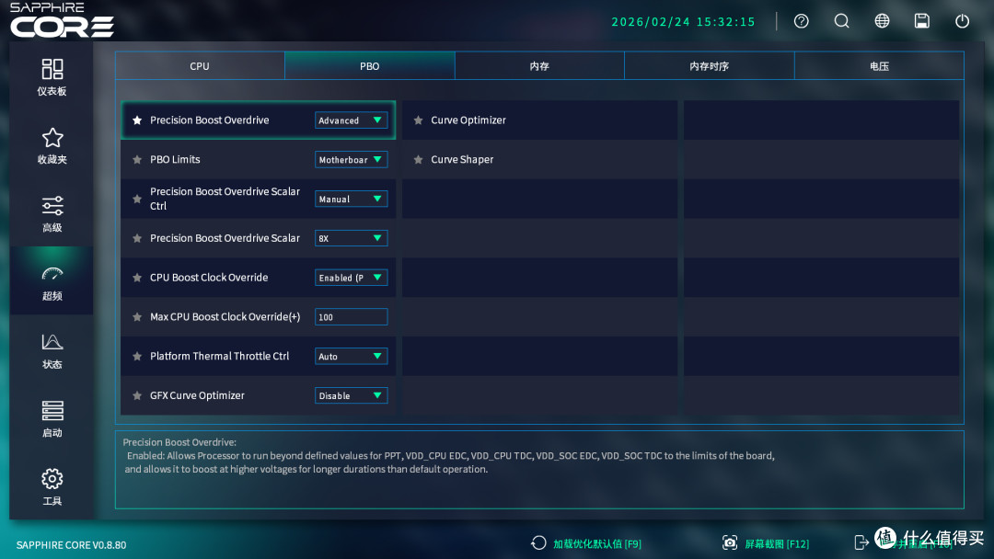Toggle favorite star for GFX Curve Optimizer
The width and height of the screenshot is (994, 559).
[x=137, y=395]
